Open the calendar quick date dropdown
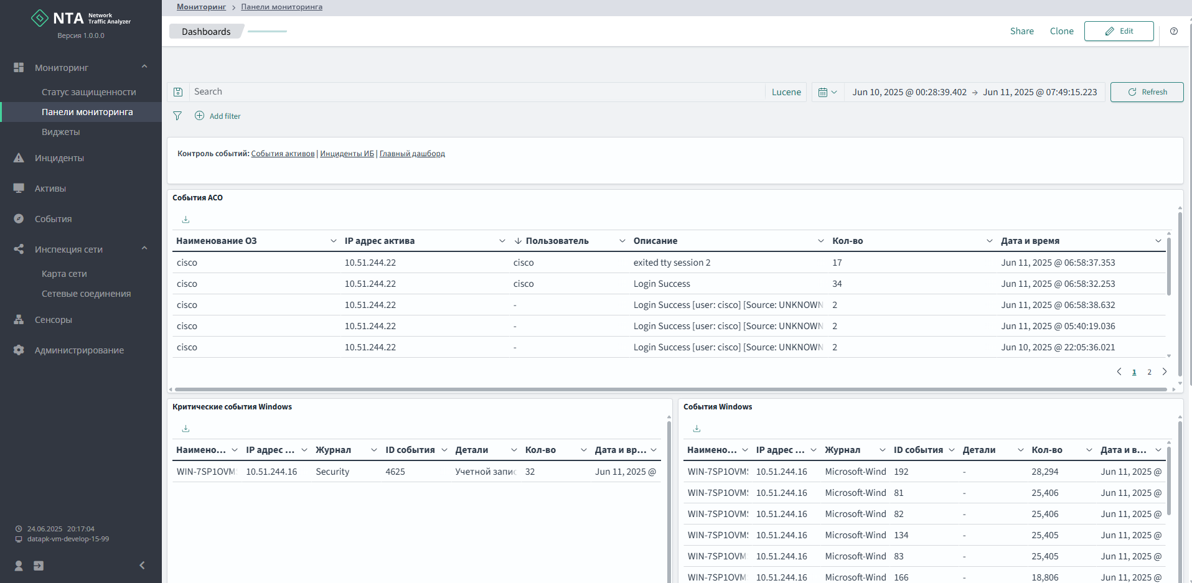The image size is (1192, 583). coord(827,92)
